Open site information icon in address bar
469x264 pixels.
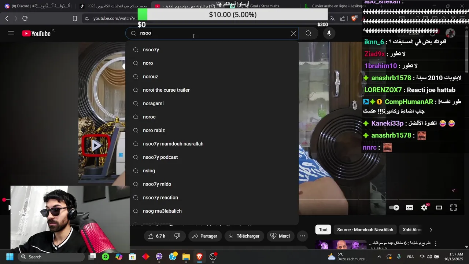point(86,18)
